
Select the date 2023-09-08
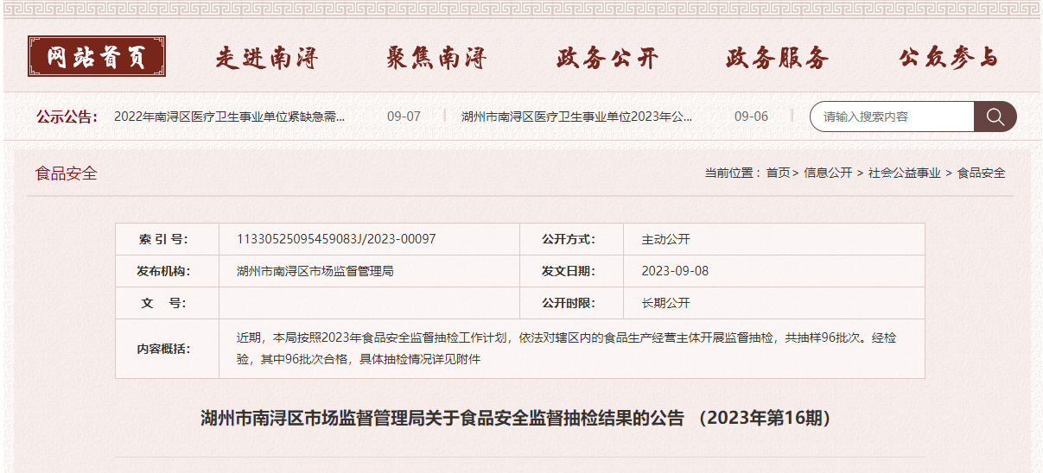[x=675, y=271]
